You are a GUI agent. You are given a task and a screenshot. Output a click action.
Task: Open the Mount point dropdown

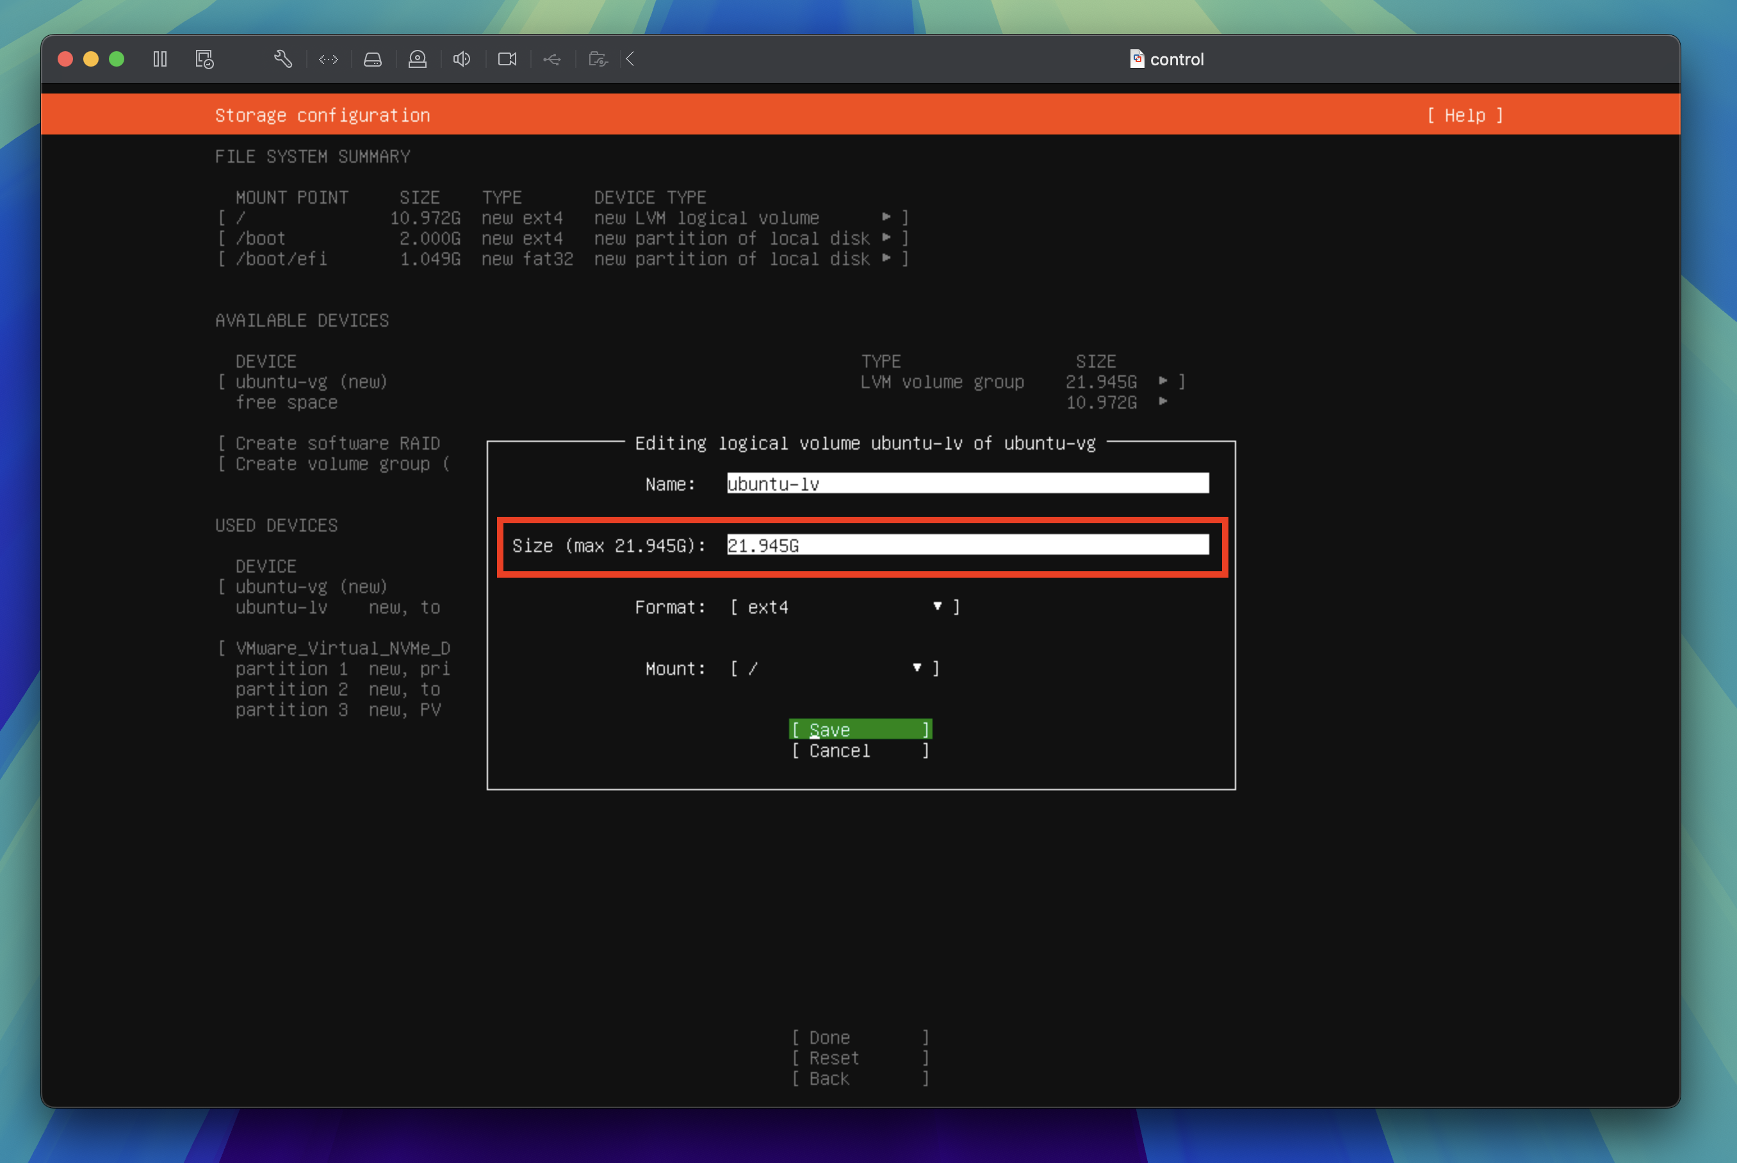point(834,667)
